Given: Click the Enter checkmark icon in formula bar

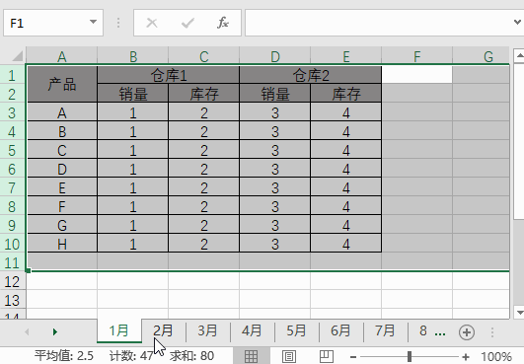Looking at the screenshot, I should 187,23.
